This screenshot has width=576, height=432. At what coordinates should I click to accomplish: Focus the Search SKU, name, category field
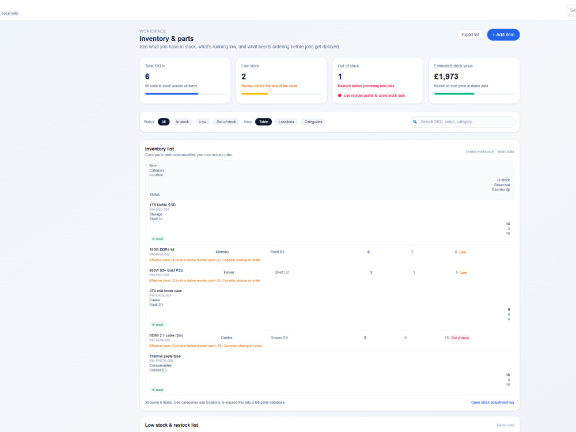463,122
